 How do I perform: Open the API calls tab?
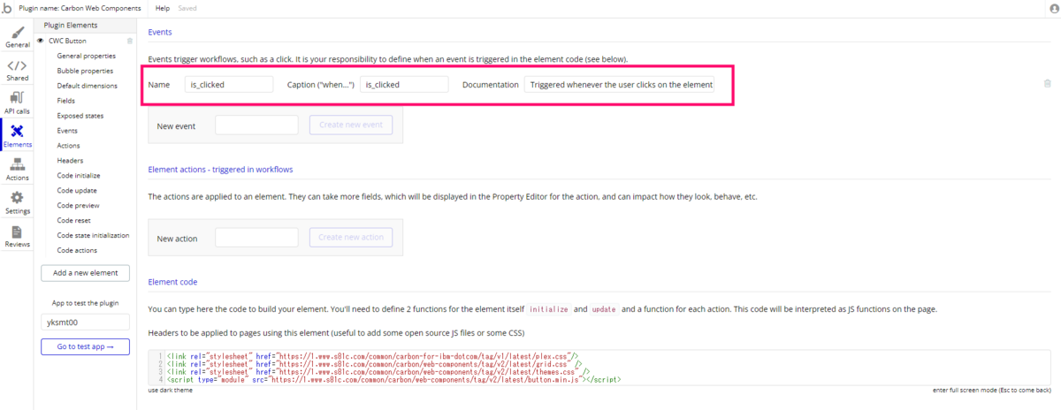tap(17, 102)
